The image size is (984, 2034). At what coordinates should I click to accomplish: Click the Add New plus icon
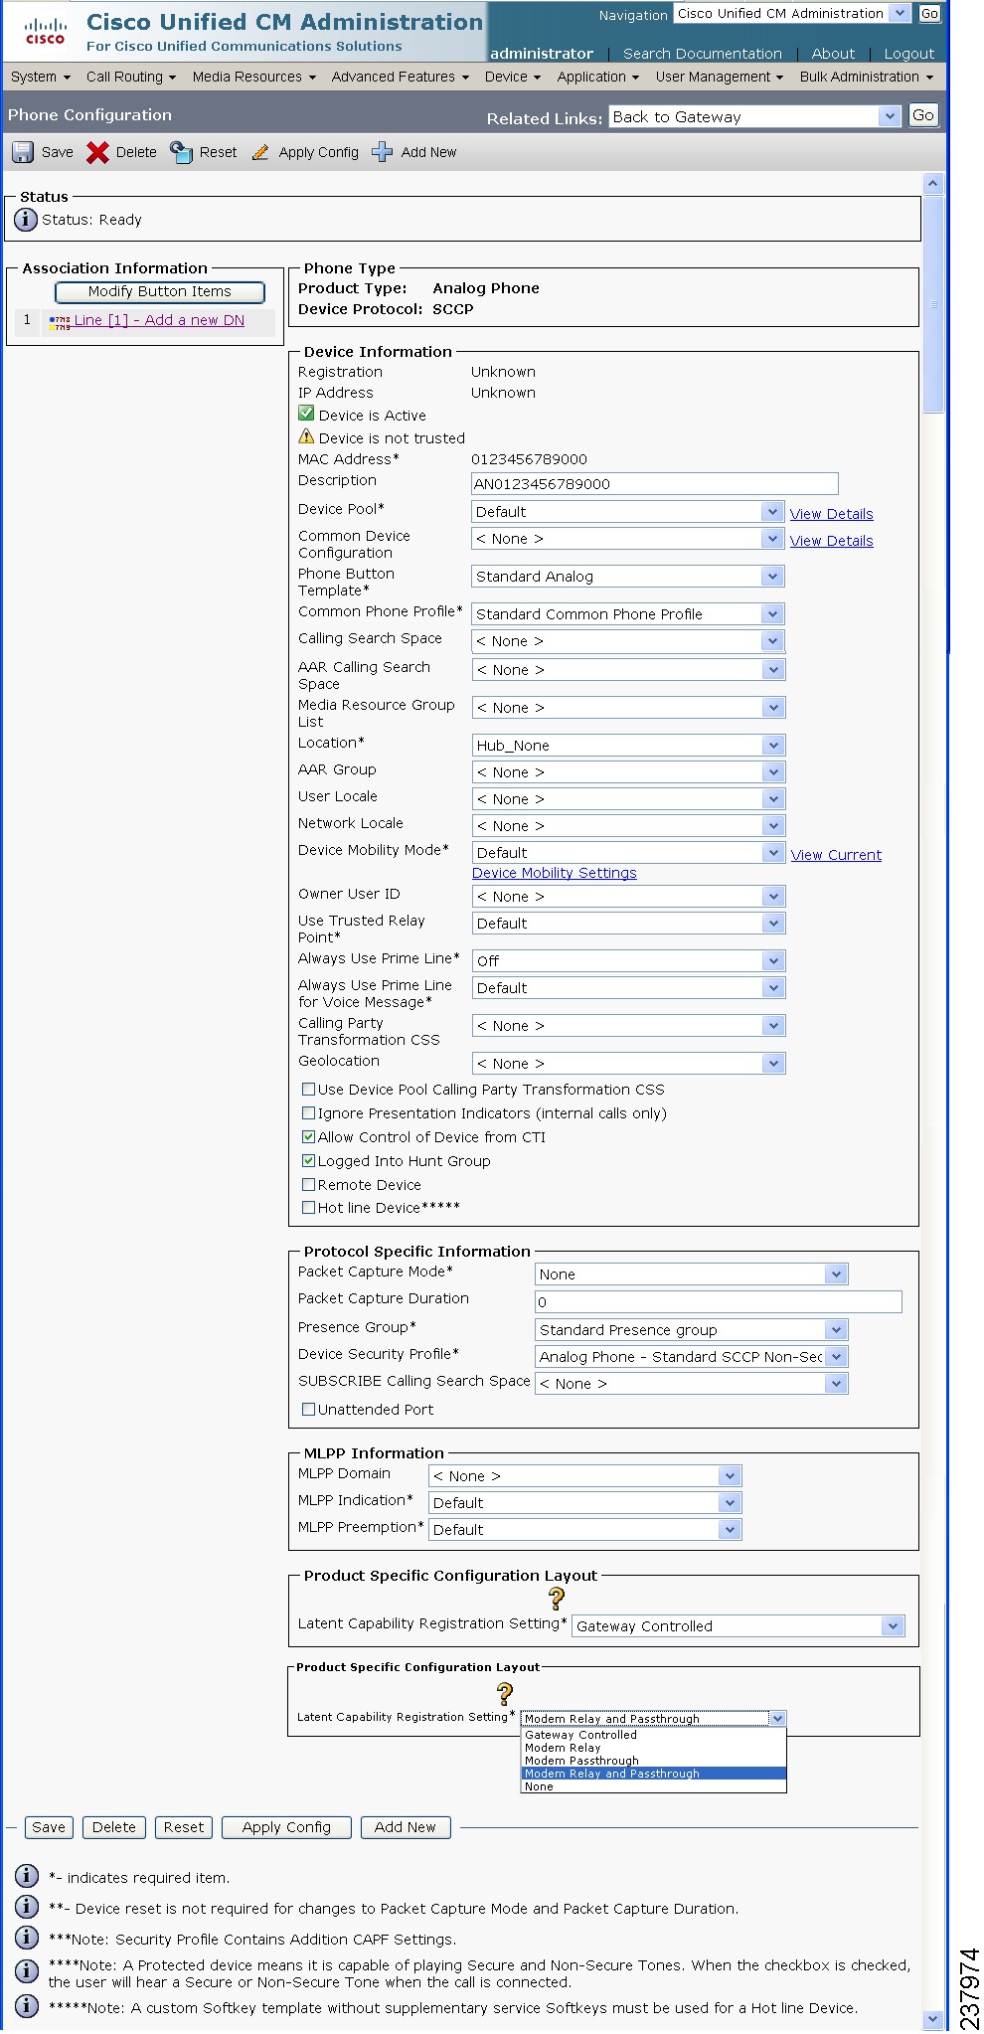tap(383, 152)
